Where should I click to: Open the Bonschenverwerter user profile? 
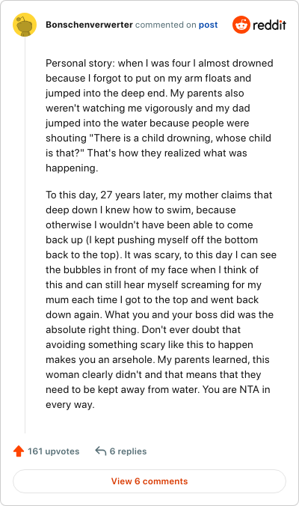coord(89,25)
